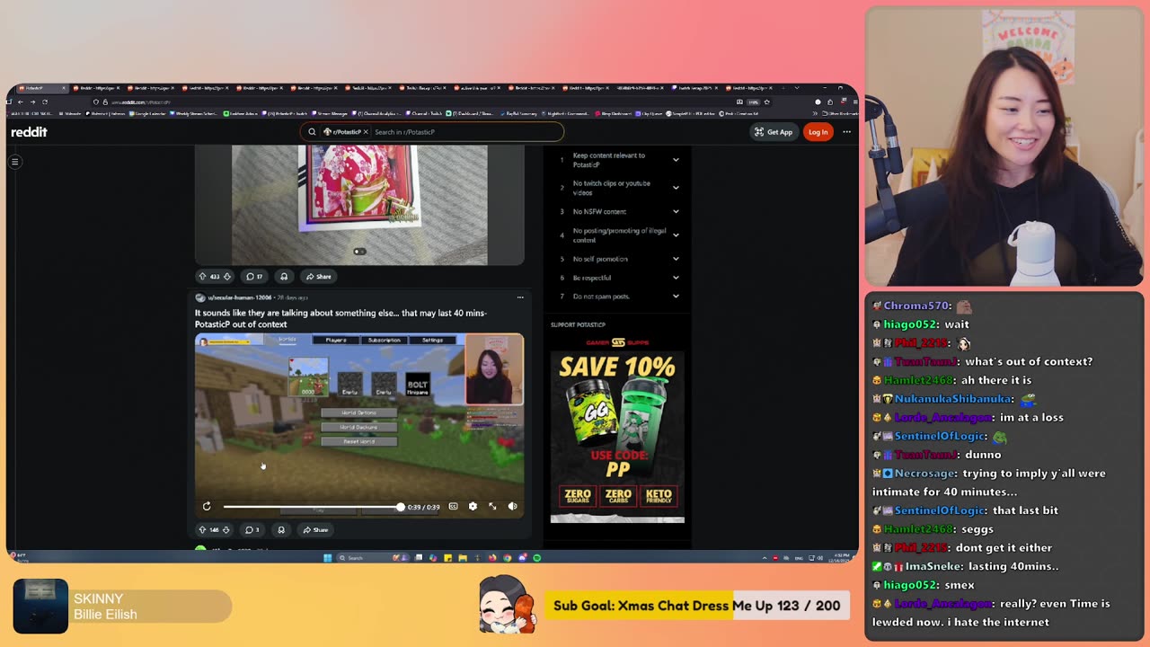Share the out-of-context Minecraft post

click(315, 529)
